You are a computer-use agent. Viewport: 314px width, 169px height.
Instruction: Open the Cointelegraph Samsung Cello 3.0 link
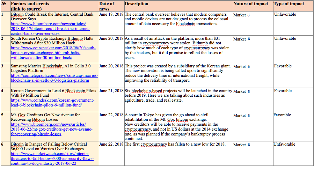coord(54,78)
